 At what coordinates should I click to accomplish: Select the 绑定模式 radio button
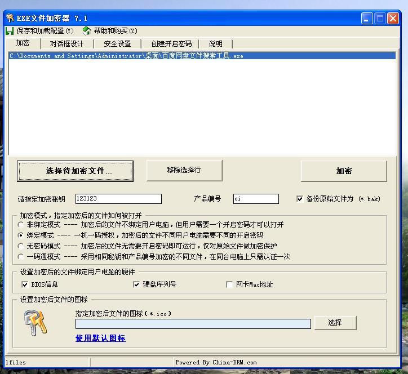(x=21, y=235)
